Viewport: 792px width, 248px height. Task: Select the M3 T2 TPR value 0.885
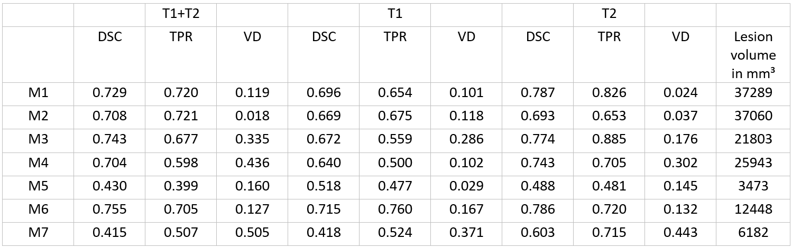609,139
